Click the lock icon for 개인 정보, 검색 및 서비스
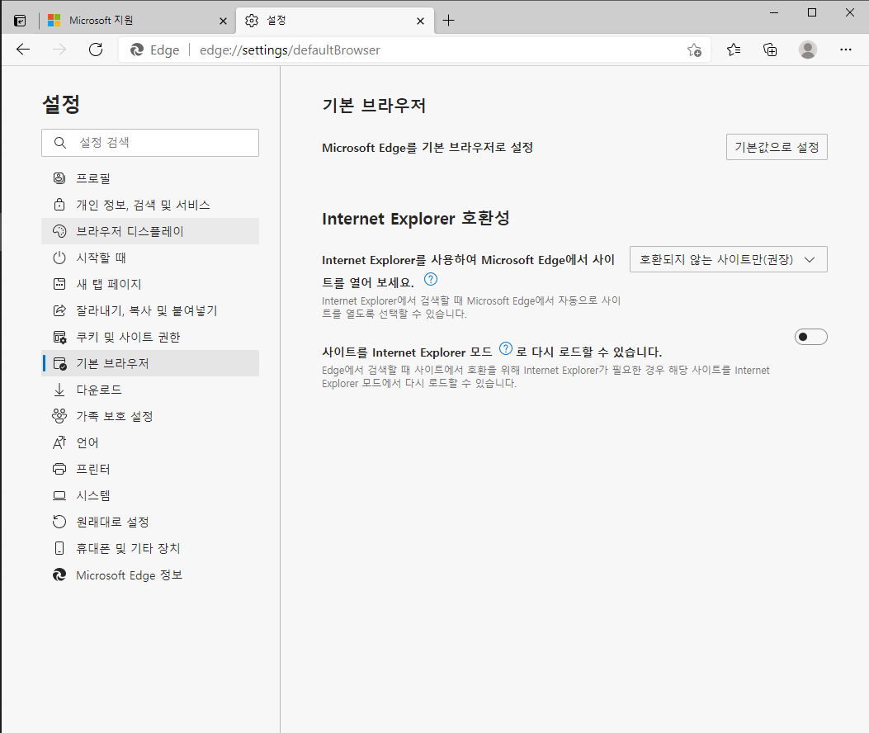 click(59, 205)
